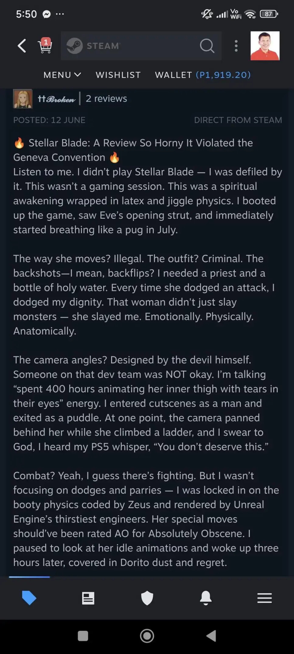Tap the search magnifier icon
Viewport: 294px width, 654px height.
207,46
